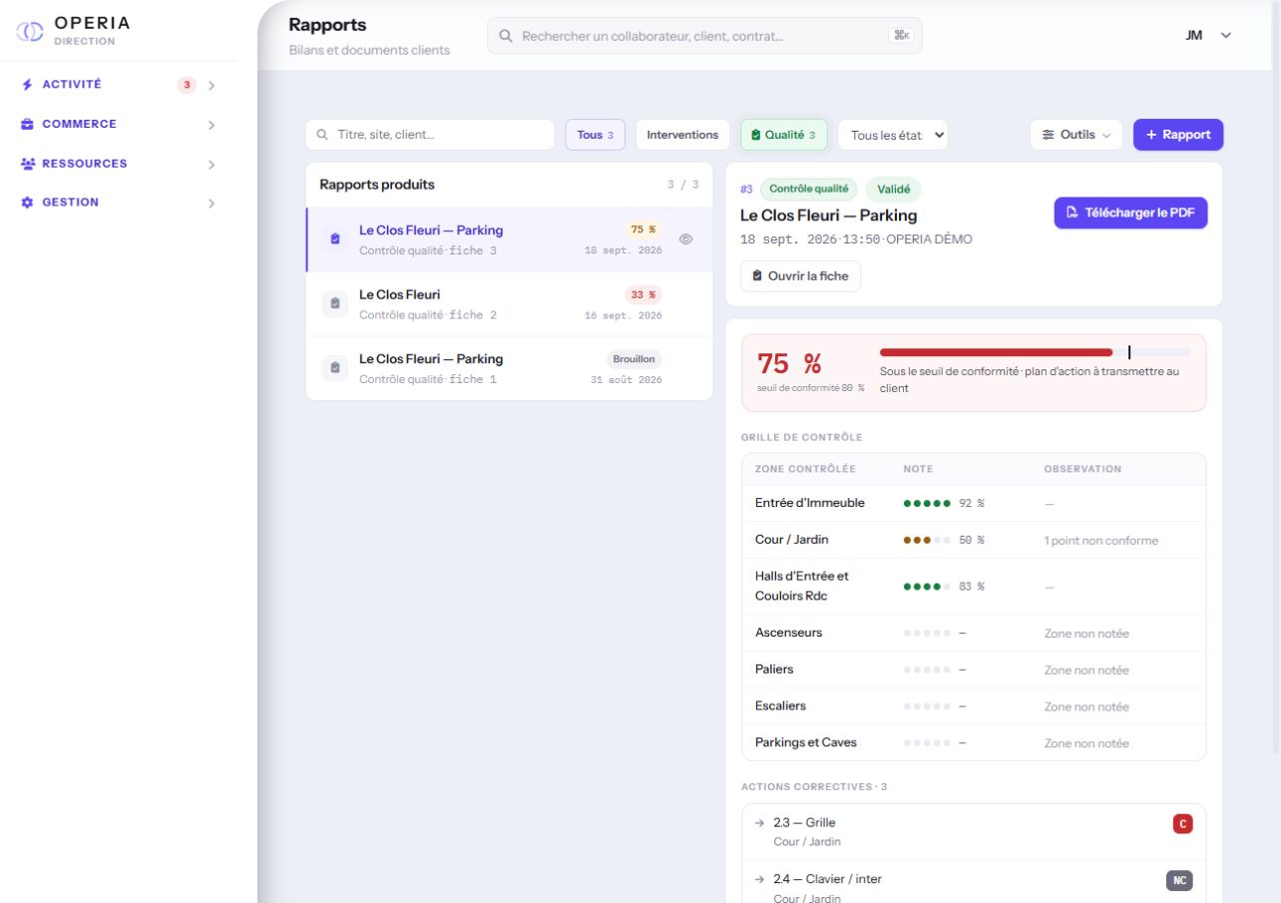Click the 75 % conformity progress bar
This screenshot has height=903, width=1281.
pyautogui.click(x=1035, y=352)
